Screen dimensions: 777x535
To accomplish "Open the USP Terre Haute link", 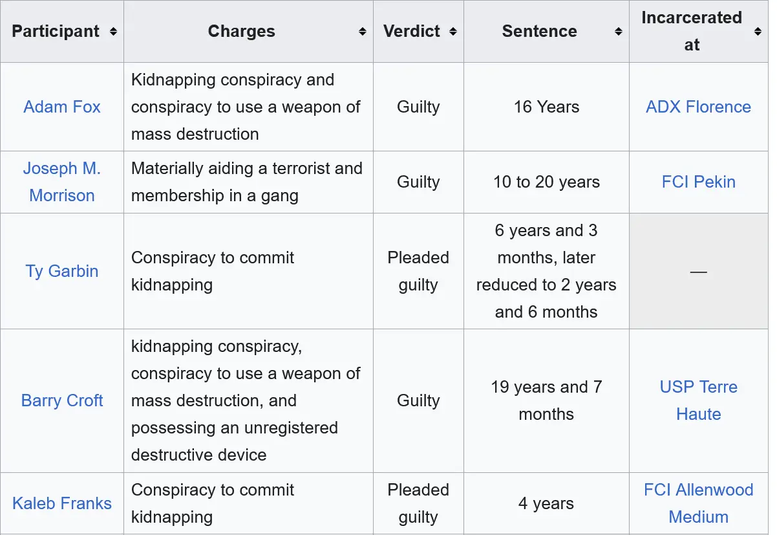I will (698, 400).
